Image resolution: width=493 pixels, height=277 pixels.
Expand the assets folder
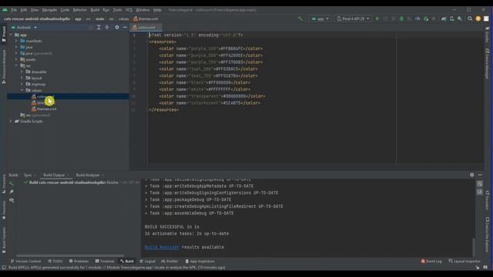[x=16, y=59]
